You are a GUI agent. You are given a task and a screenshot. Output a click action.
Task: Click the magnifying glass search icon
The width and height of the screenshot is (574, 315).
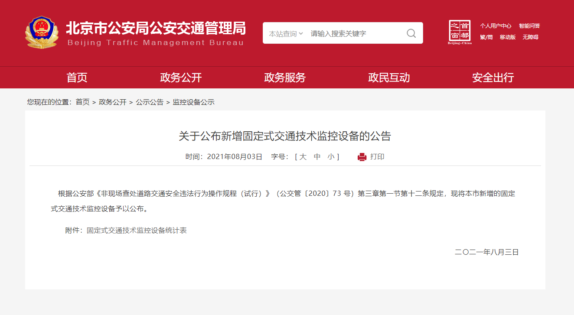coord(411,33)
